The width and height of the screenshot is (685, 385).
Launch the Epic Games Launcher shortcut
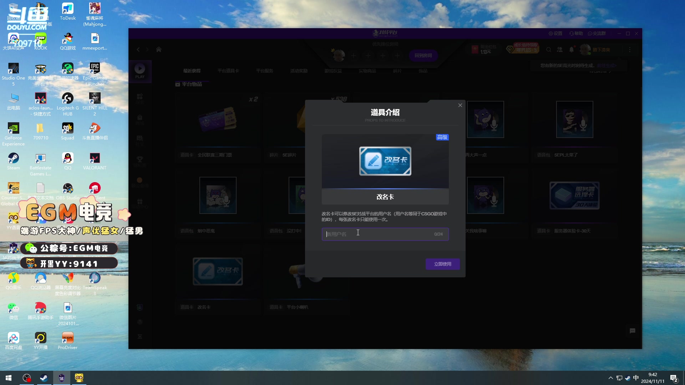point(95,68)
